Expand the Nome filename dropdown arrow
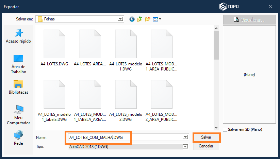 coord(185,137)
